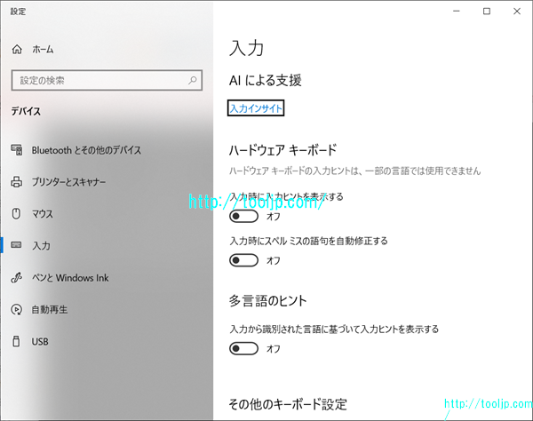
Task: Click the AI による支援 heading
Action: click(265, 81)
